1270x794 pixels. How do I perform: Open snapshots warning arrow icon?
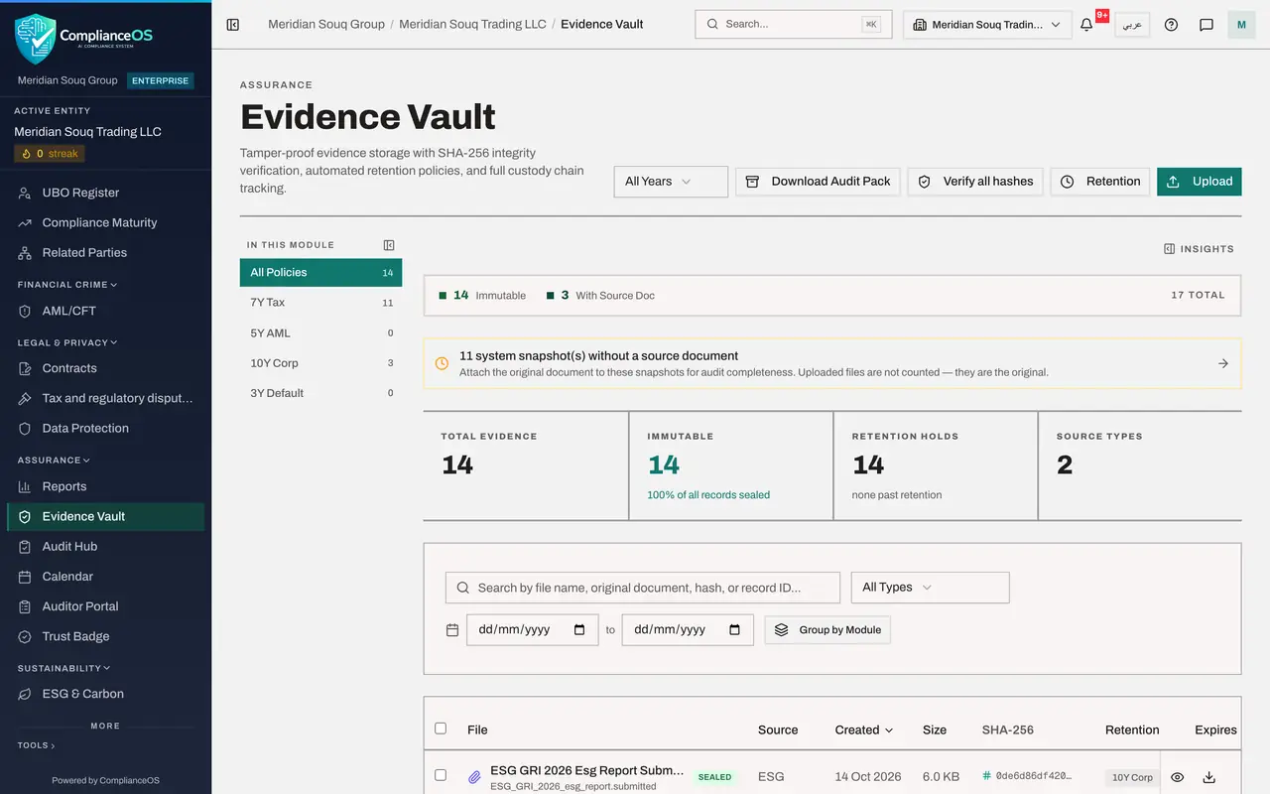[x=1223, y=363]
